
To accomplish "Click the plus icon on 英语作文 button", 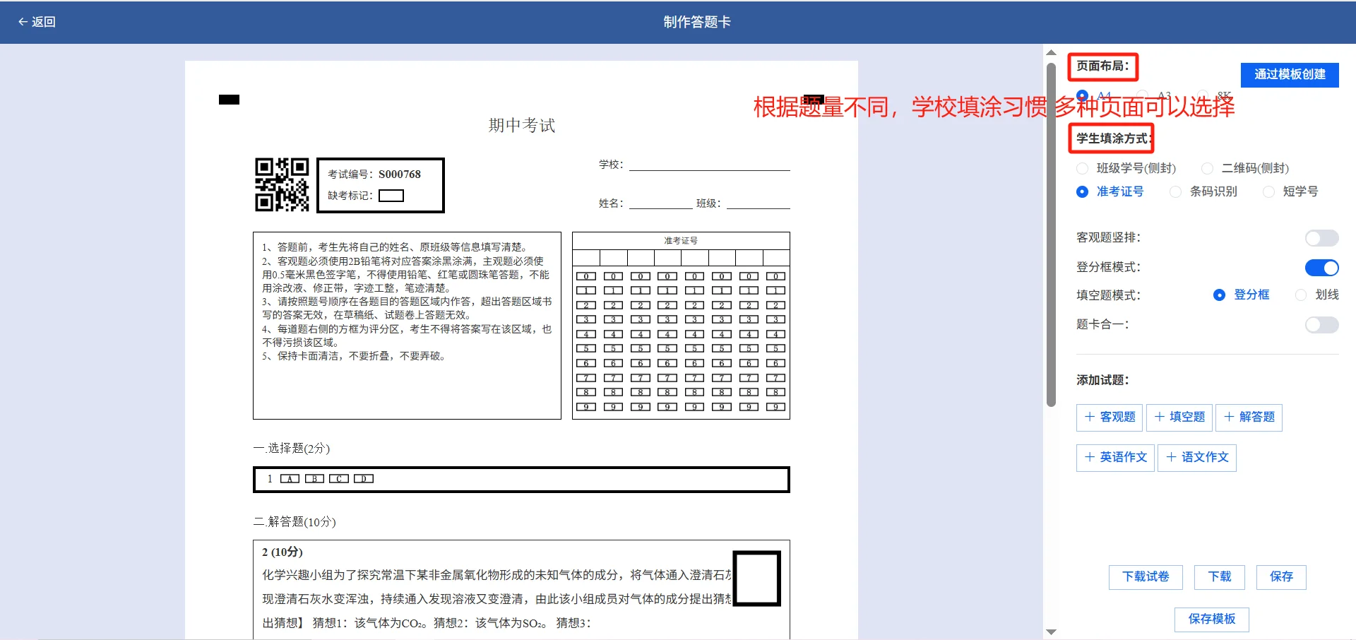I will coord(1090,458).
